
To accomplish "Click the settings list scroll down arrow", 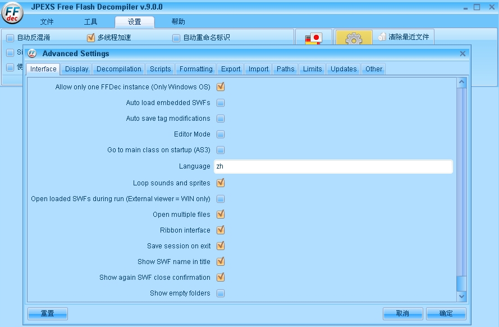I will [462, 297].
